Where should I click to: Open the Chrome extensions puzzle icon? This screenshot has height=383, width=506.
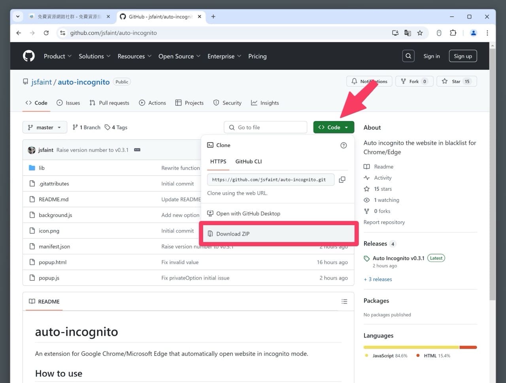point(453,33)
